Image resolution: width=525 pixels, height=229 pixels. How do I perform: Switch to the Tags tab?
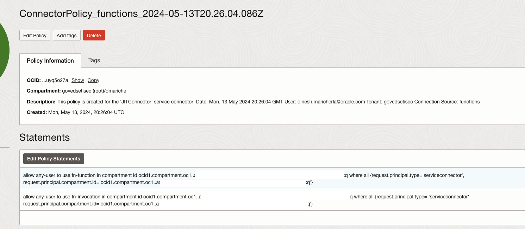[94, 60]
